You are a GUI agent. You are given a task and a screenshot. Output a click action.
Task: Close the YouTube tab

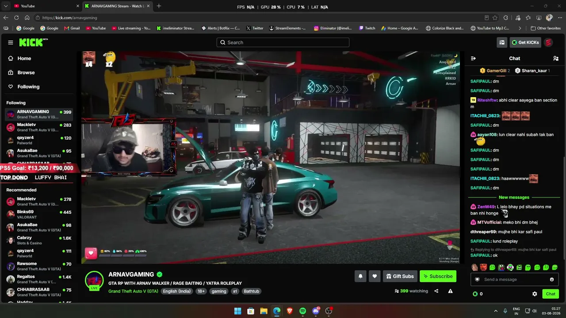[x=77, y=6]
